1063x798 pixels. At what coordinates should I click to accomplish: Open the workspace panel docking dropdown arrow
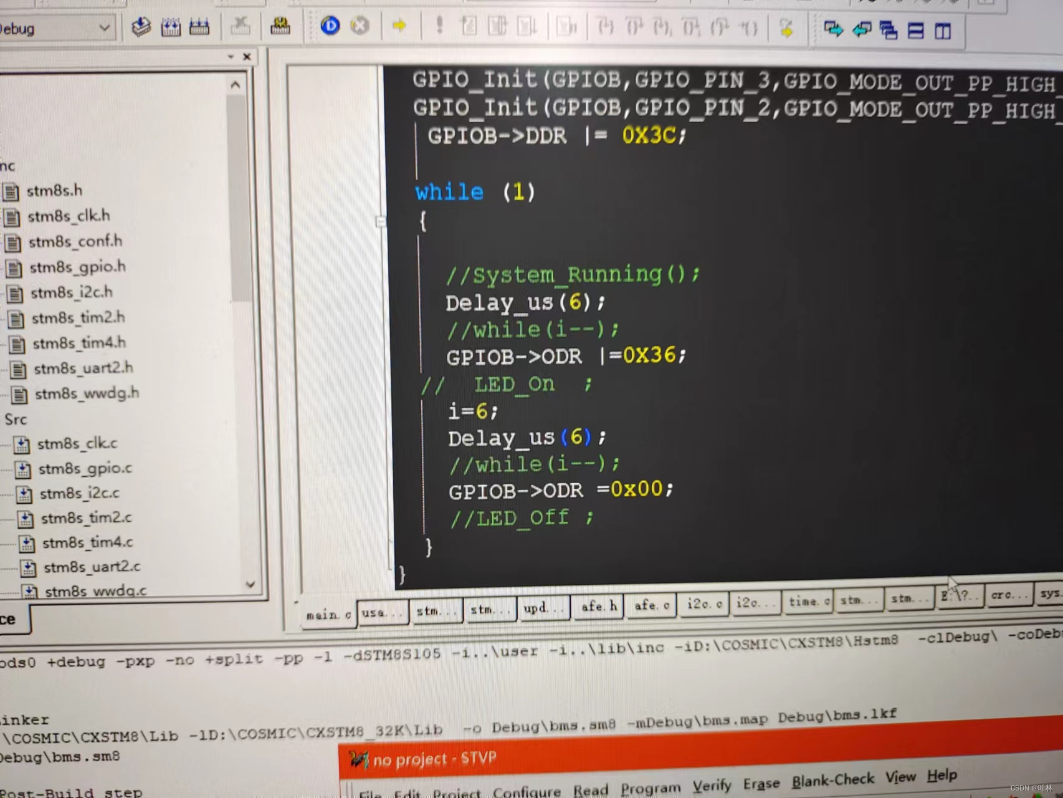pyautogui.click(x=230, y=56)
